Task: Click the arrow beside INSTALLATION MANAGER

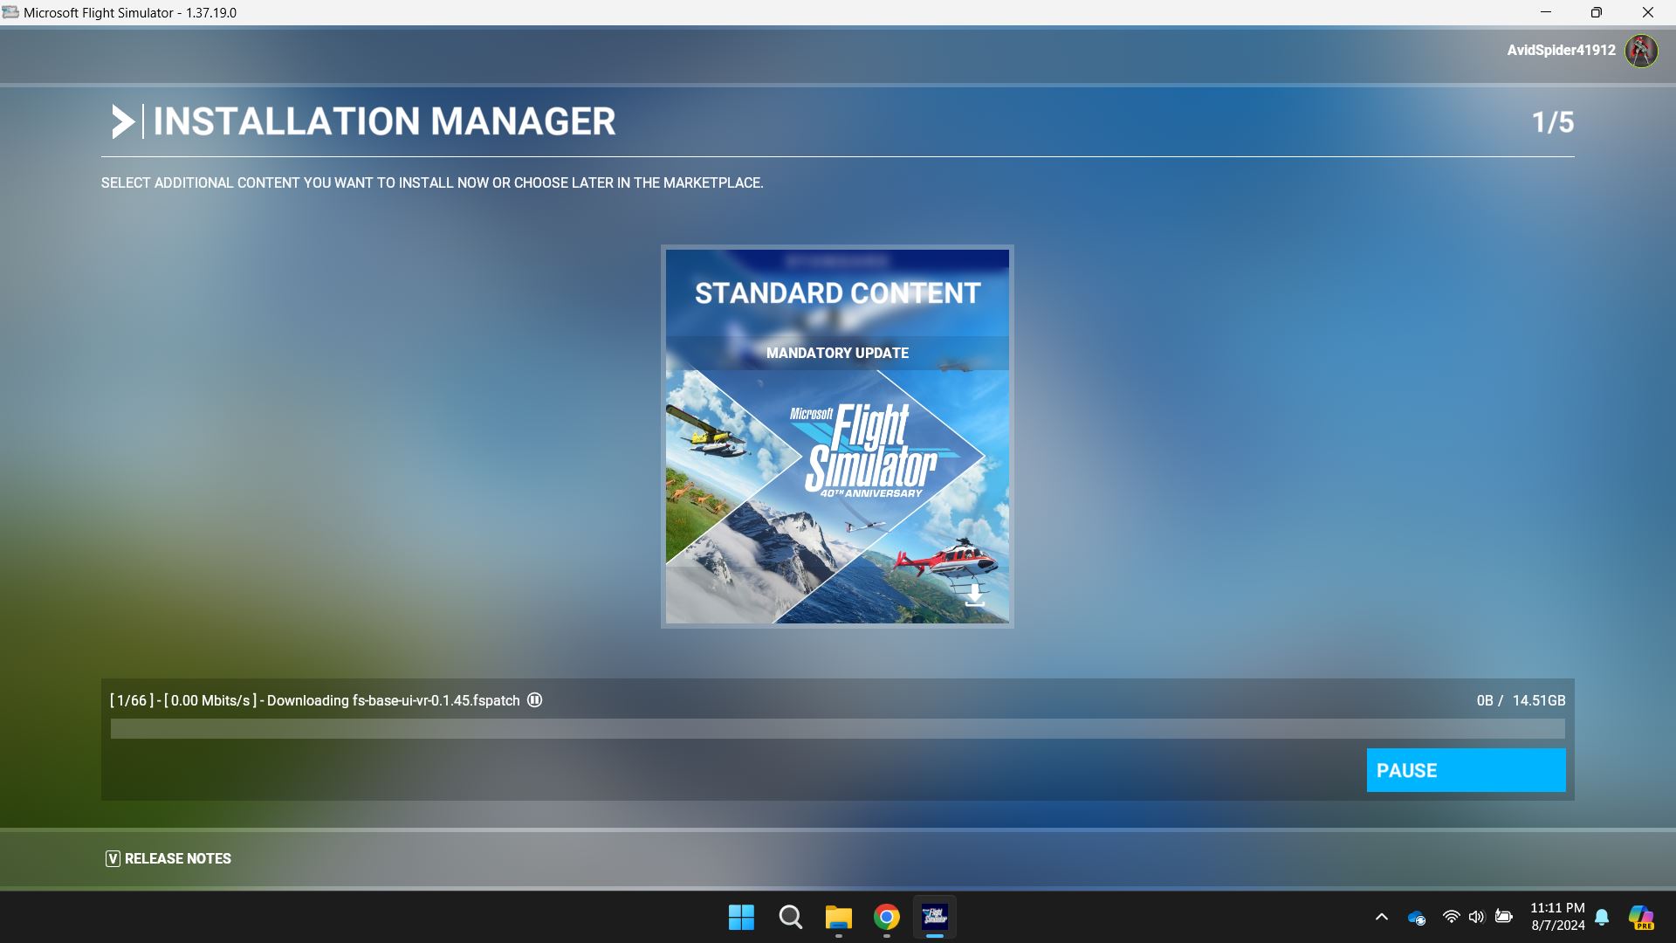Action: click(124, 121)
